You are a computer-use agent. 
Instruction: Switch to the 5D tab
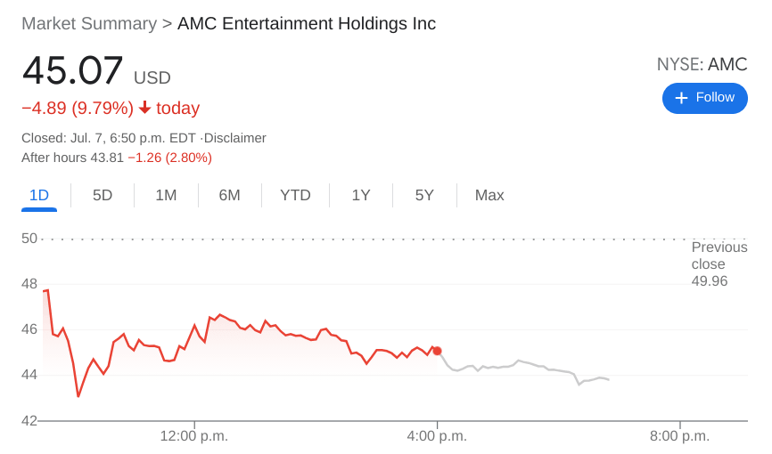click(x=103, y=195)
